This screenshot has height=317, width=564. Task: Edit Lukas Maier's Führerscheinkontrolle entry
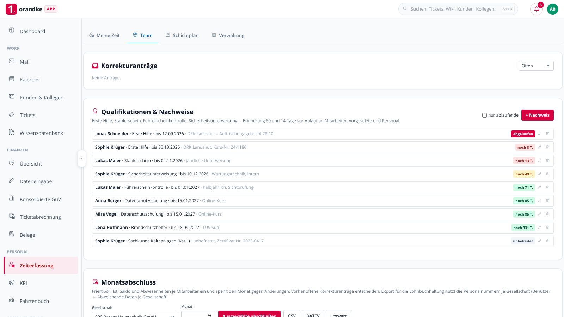point(540,187)
